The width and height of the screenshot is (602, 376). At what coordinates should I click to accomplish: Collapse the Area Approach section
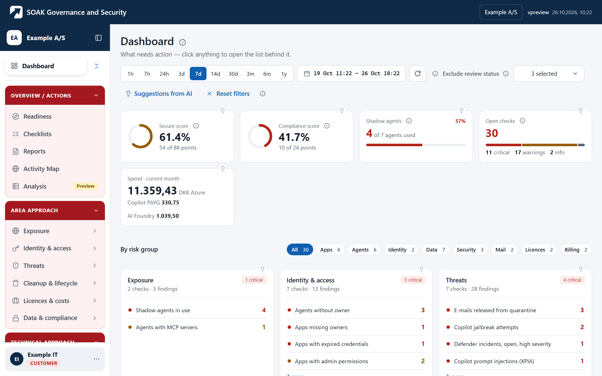point(55,210)
